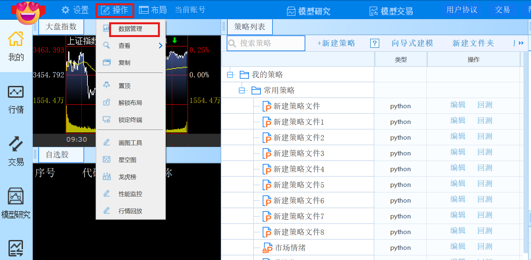Click the help question mark icon
The height and width of the screenshot is (260, 531).
tap(374, 43)
